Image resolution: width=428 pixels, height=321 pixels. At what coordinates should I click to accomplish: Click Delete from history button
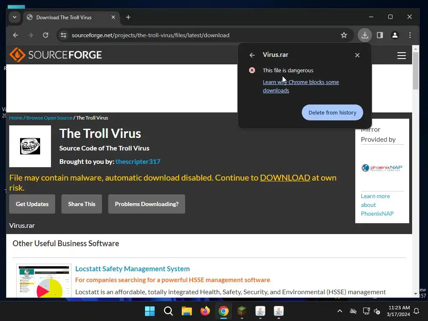pyautogui.click(x=332, y=112)
